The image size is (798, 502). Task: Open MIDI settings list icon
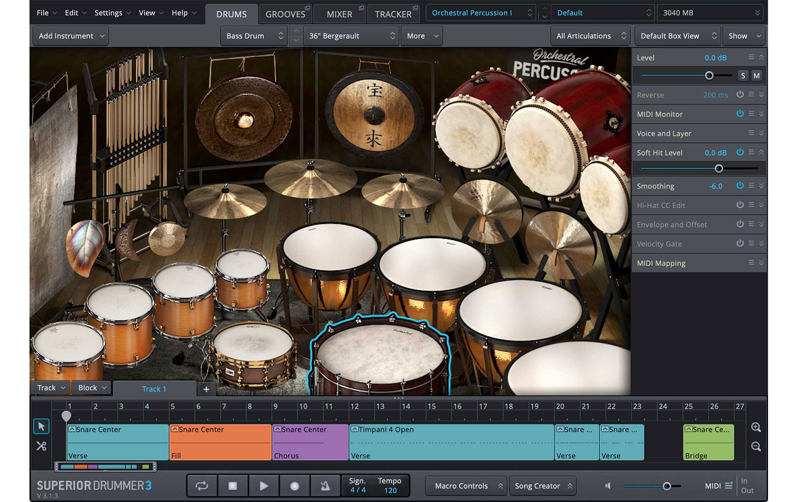tap(729, 486)
